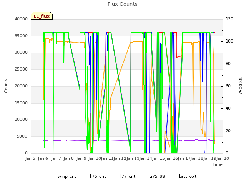246x184 pixels.
Task: Click the EE_flux tab label
Action: point(42,16)
